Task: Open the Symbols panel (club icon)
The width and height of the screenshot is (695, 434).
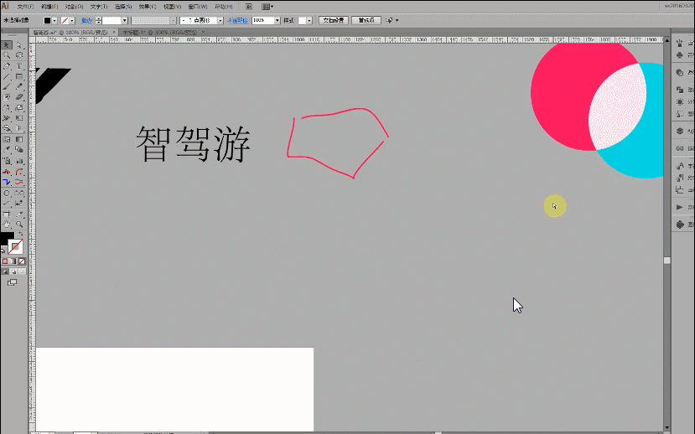Action: (x=679, y=55)
